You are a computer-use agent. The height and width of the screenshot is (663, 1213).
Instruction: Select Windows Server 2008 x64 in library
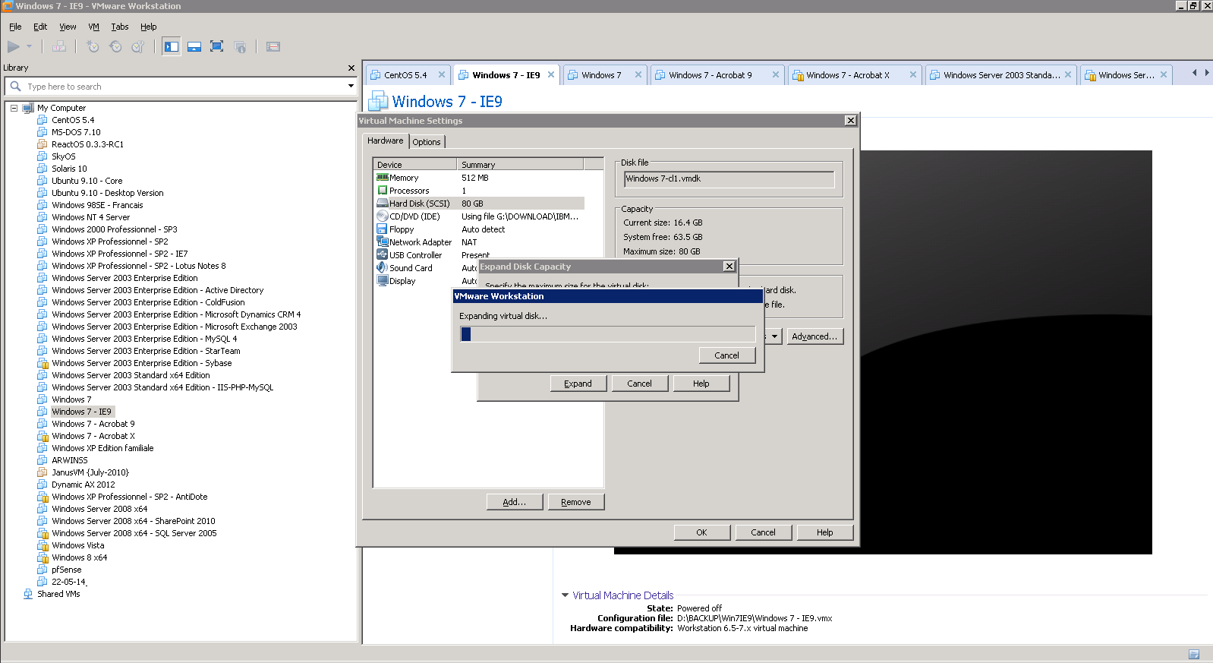(x=99, y=509)
